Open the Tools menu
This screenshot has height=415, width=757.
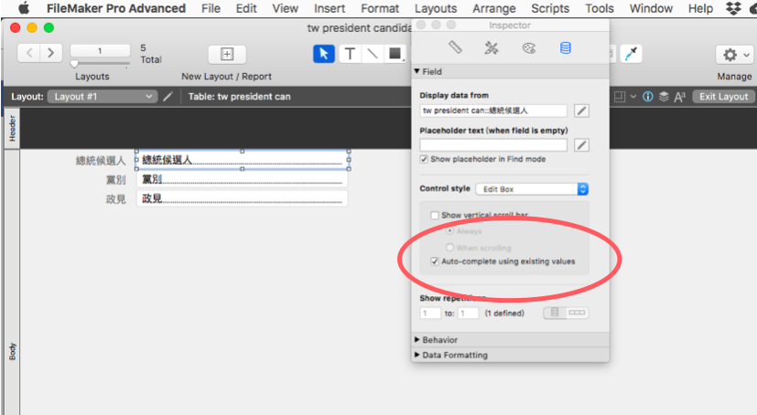pos(600,8)
